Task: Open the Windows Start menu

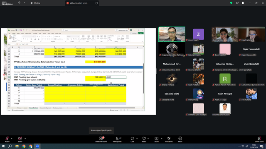Action: point(3,146)
